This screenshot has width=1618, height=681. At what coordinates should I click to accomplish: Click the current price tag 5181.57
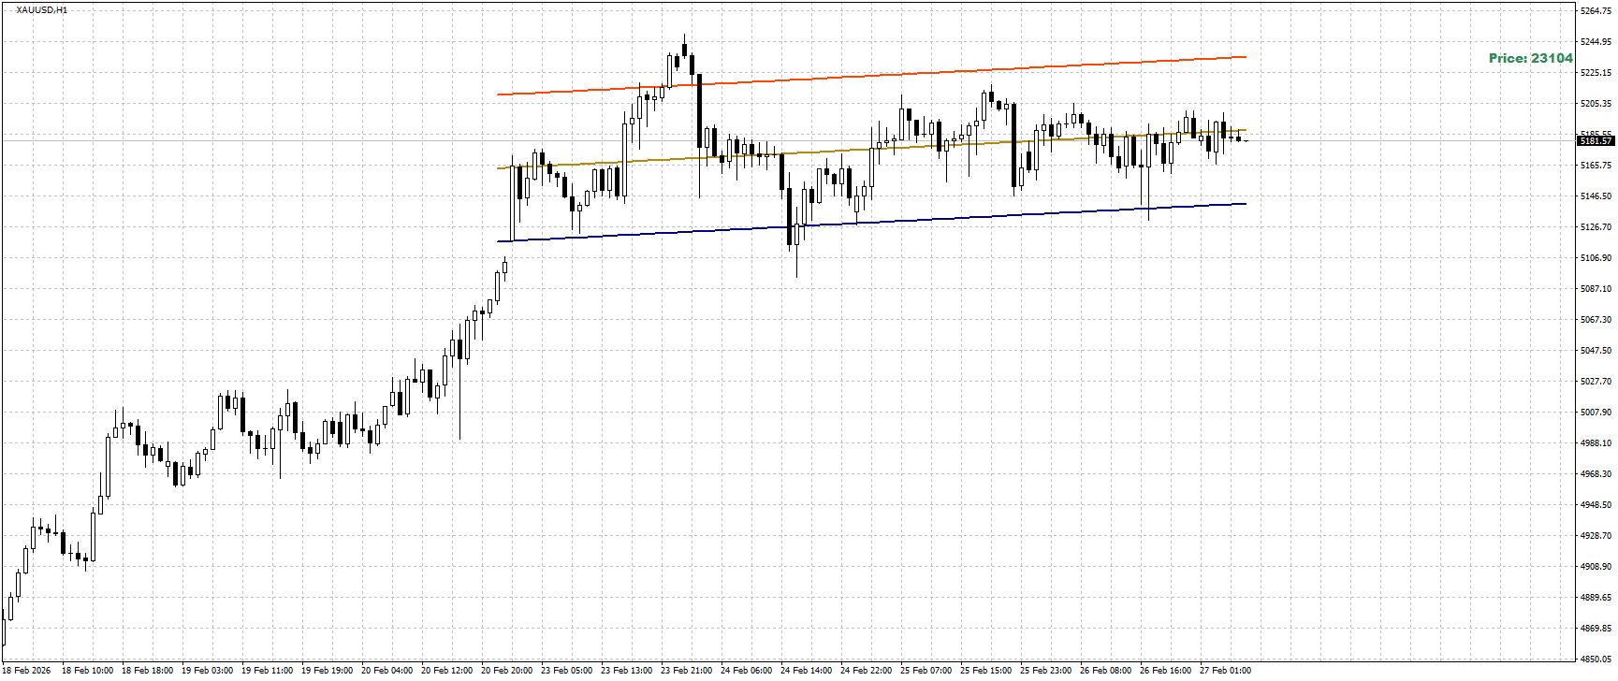(x=1596, y=140)
